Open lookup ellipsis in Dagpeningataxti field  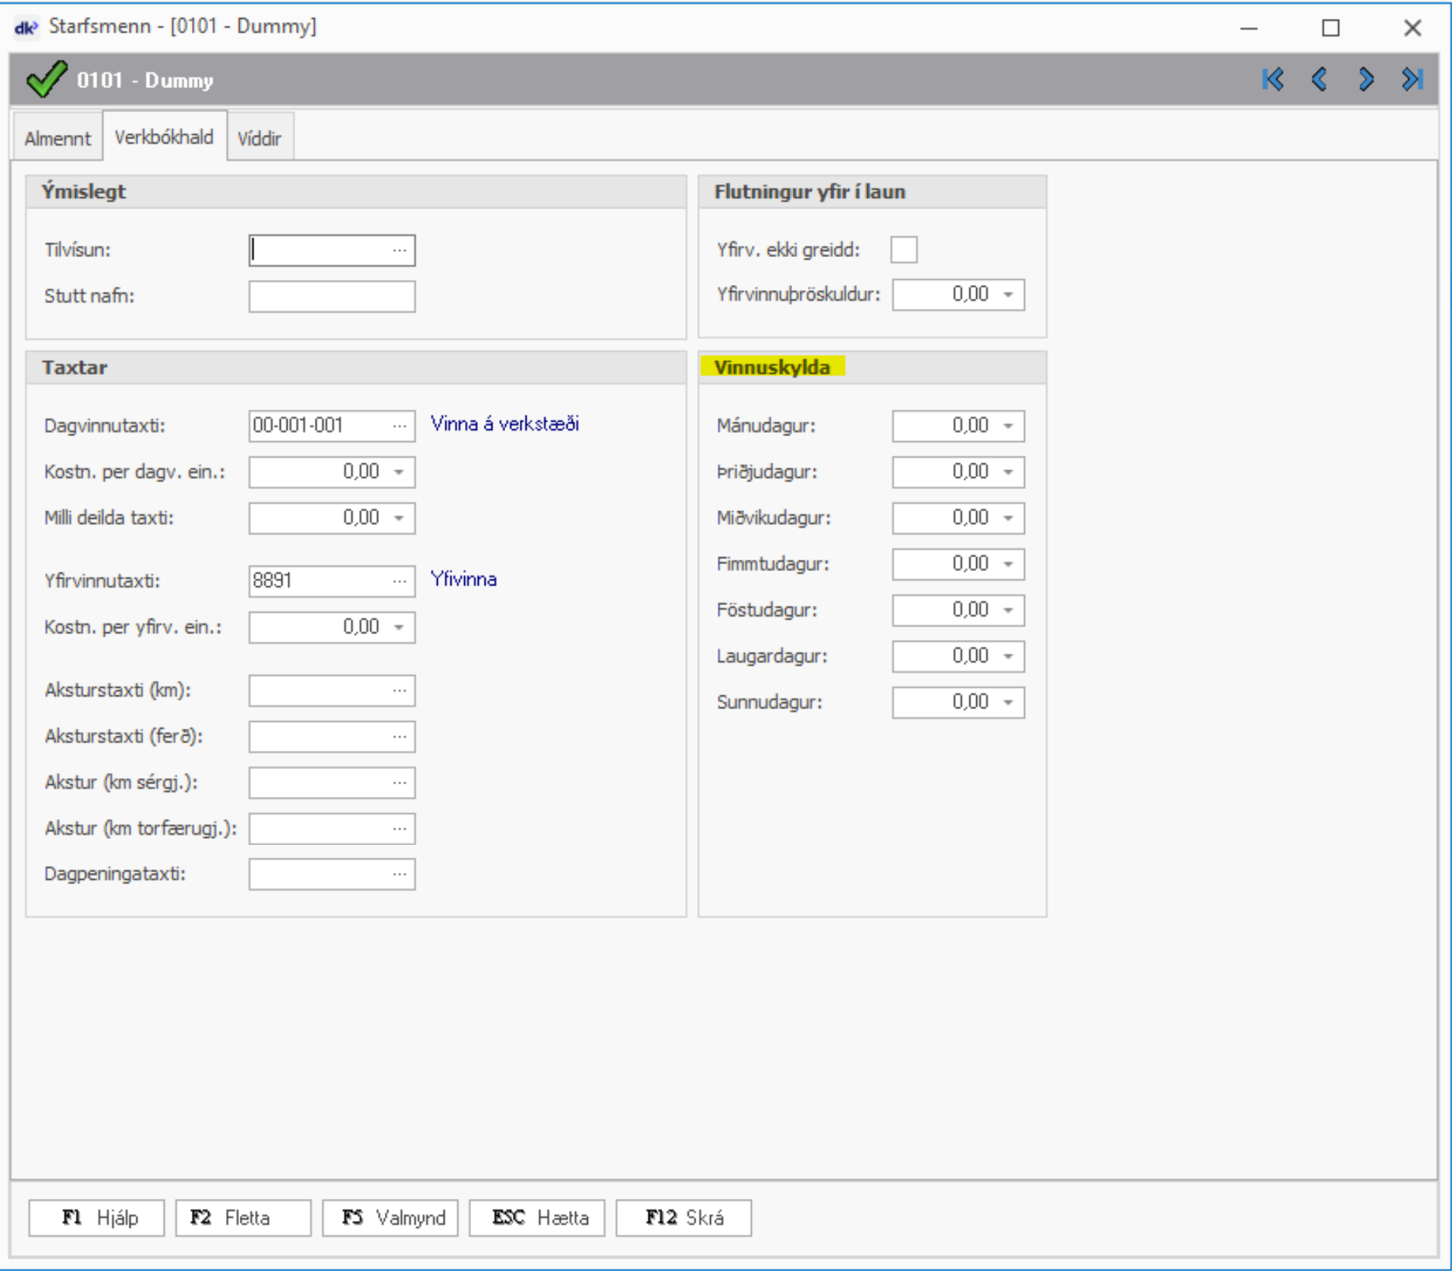coord(400,874)
